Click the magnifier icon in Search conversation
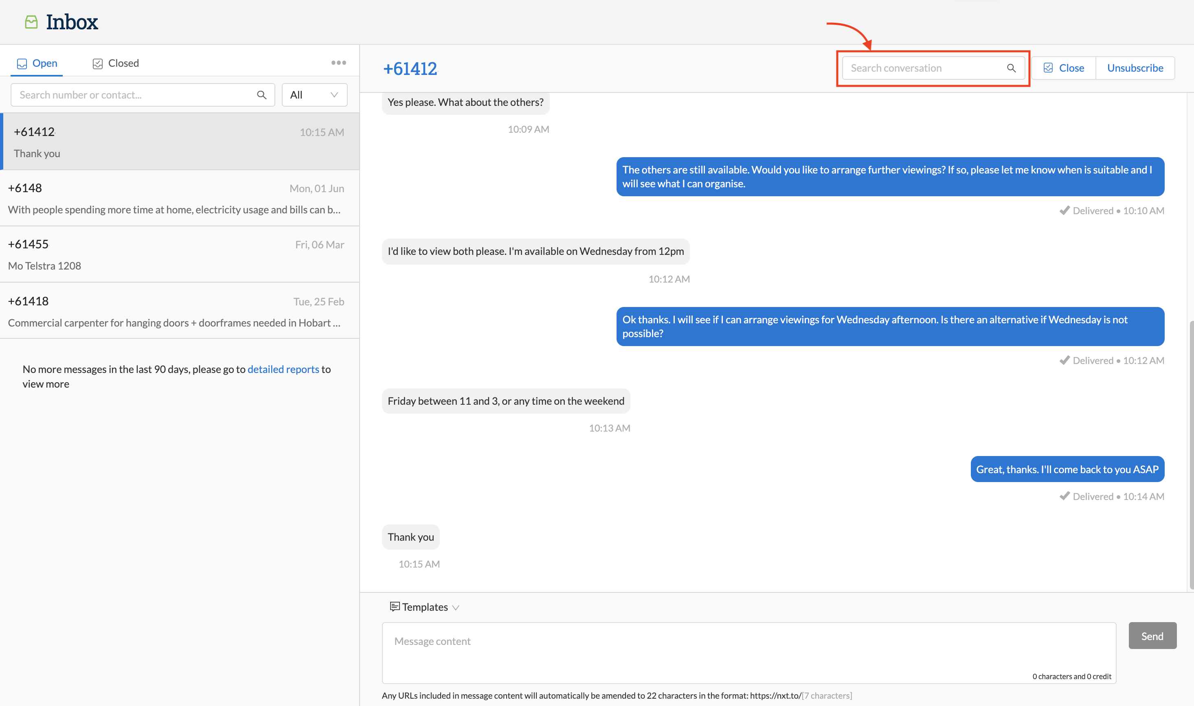Image resolution: width=1194 pixels, height=706 pixels. click(1011, 68)
